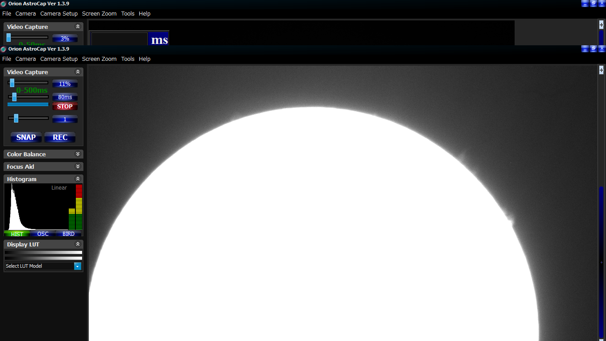Open the Camera Setup menu
This screenshot has height=341, width=606.
(59, 59)
